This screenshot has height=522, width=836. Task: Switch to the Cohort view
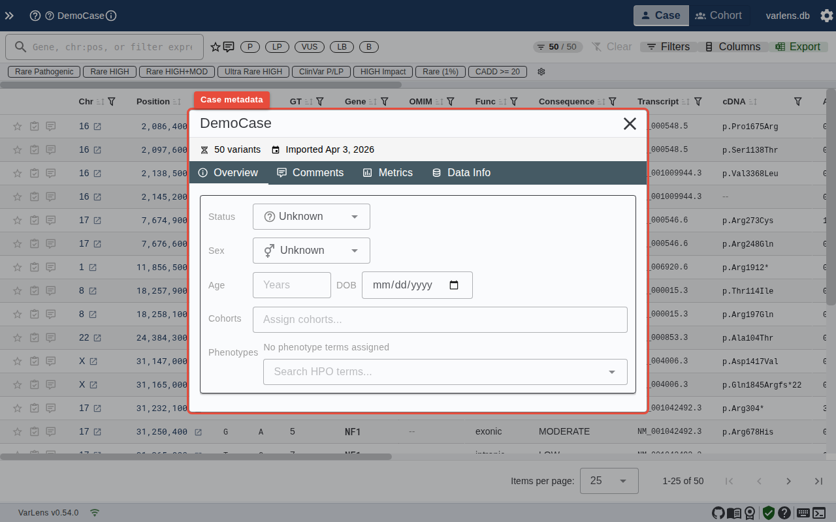718,16
